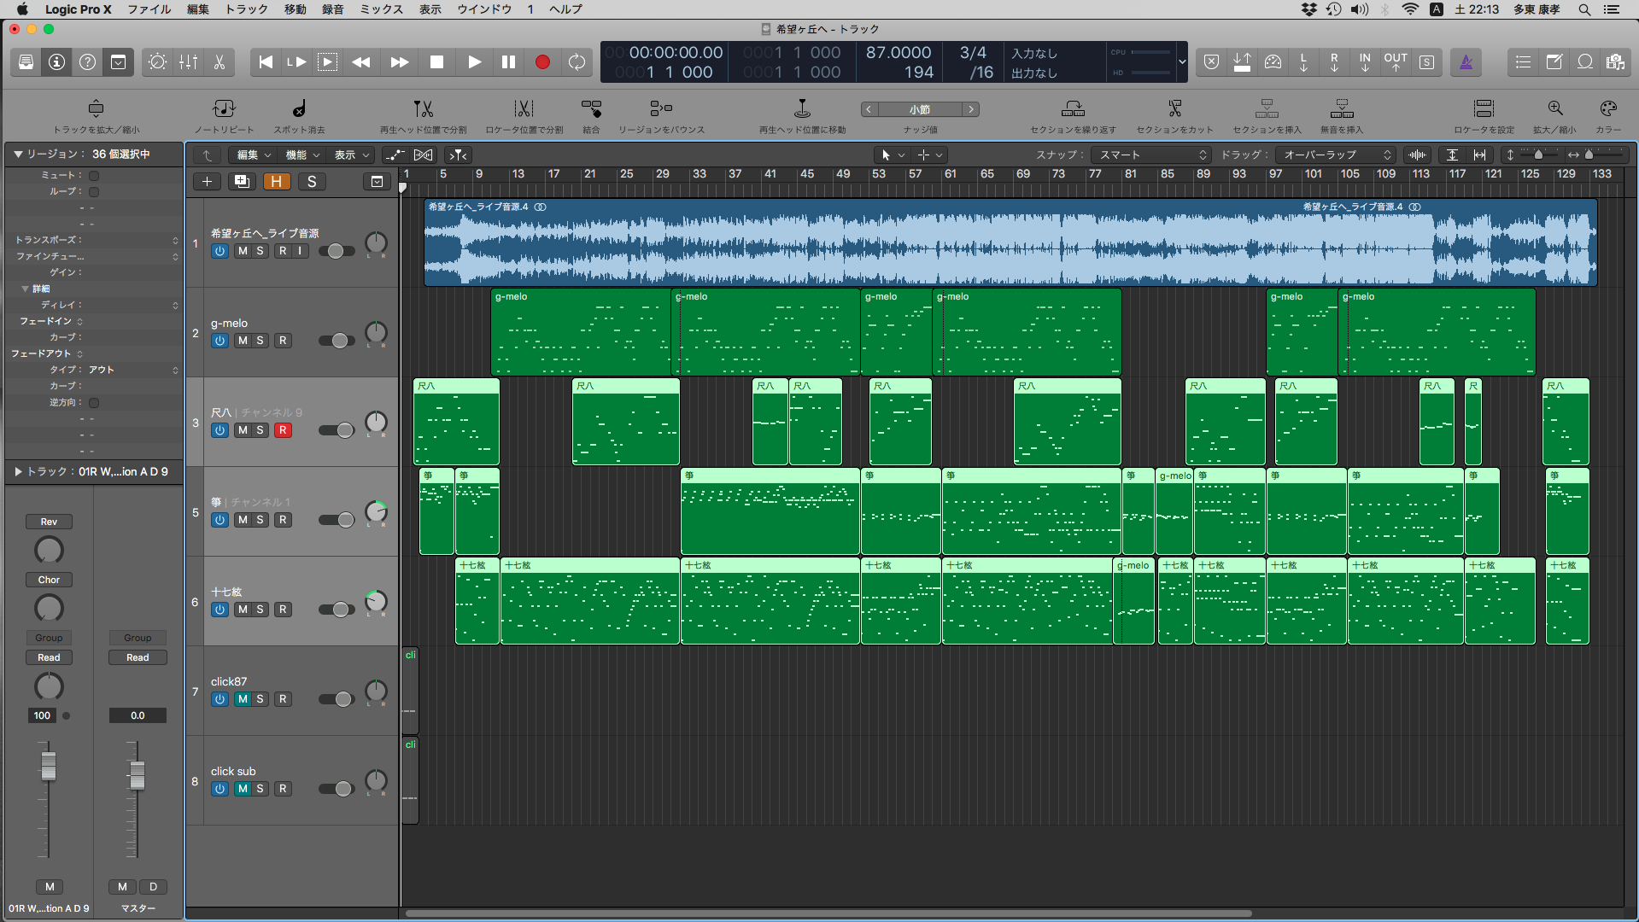Image resolution: width=1639 pixels, height=922 pixels.
Task: Click the volume slider of 十七絃 track
Action: point(337,610)
